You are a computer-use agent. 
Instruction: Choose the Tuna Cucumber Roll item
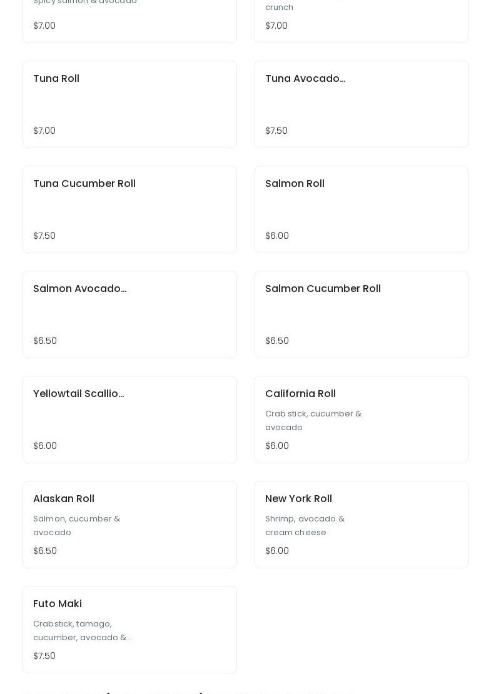(129, 209)
